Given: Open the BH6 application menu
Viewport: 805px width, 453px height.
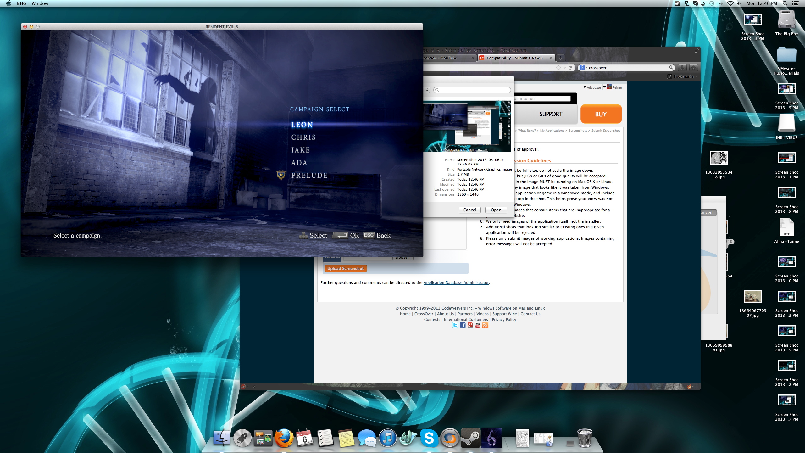Looking at the screenshot, I should 21,3.
